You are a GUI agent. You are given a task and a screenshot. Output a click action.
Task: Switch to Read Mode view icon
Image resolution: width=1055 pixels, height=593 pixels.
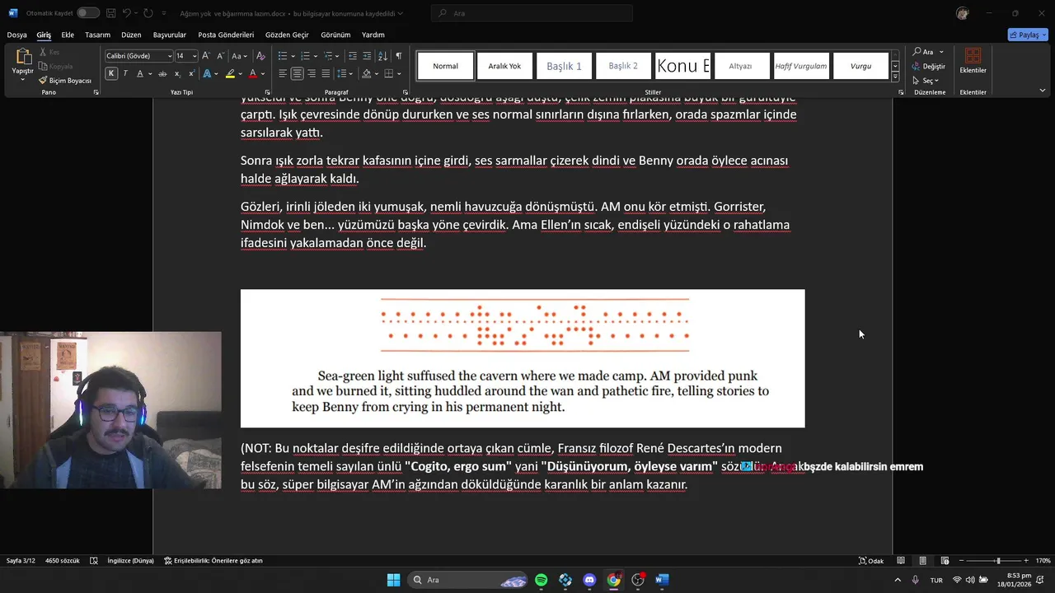(901, 560)
